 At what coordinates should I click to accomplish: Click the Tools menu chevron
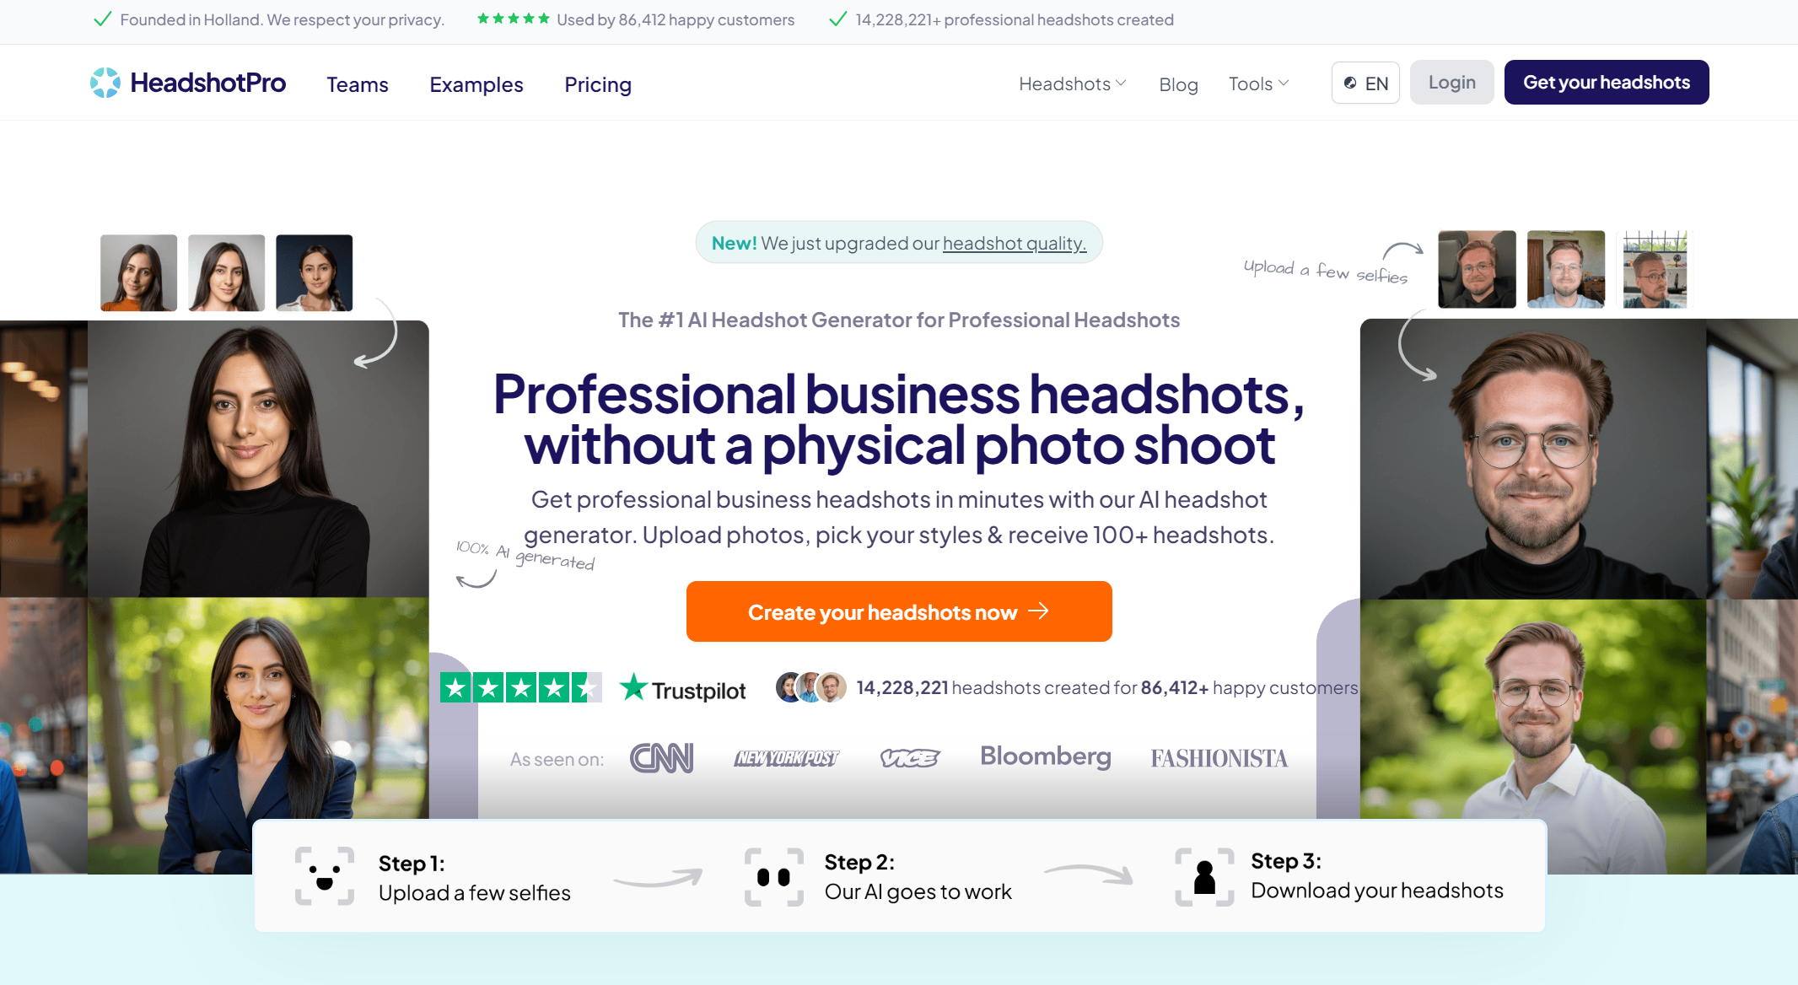click(x=1284, y=83)
